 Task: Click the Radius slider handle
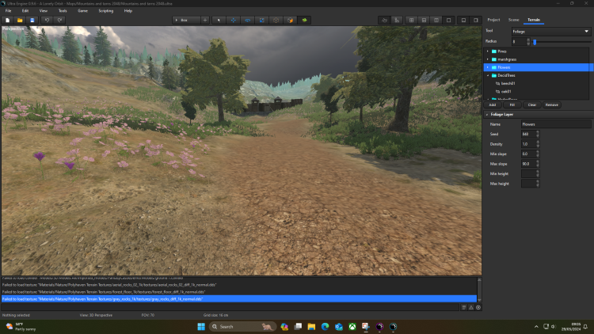click(535, 42)
